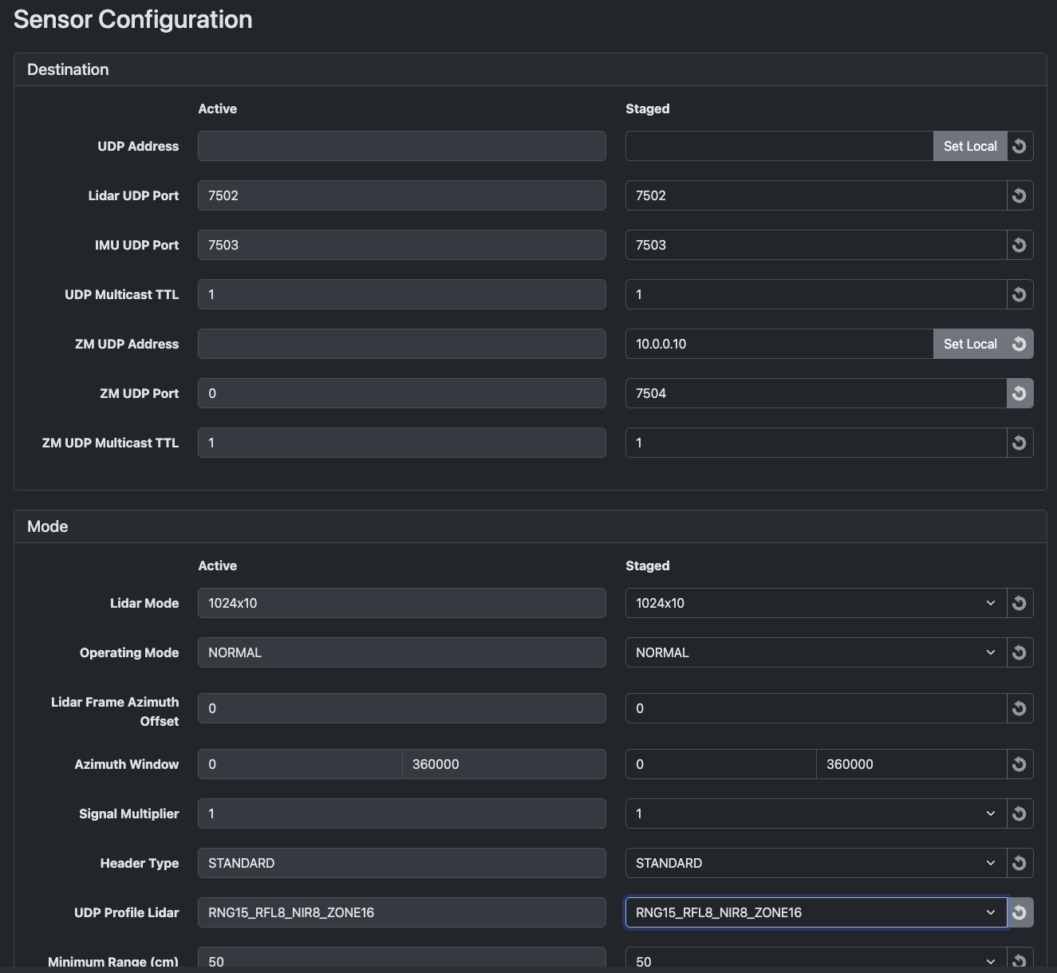Edit staged Lidar Frame Azimuth Offset
Image resolution: width=1057 pixels, height=973 pixels.
[816, 708]
